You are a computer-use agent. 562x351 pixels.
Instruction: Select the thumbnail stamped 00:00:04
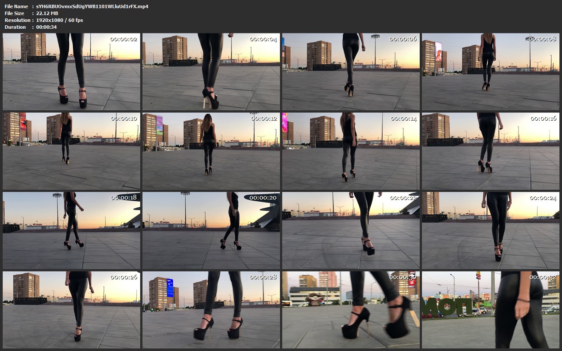[x=211, y=72]
